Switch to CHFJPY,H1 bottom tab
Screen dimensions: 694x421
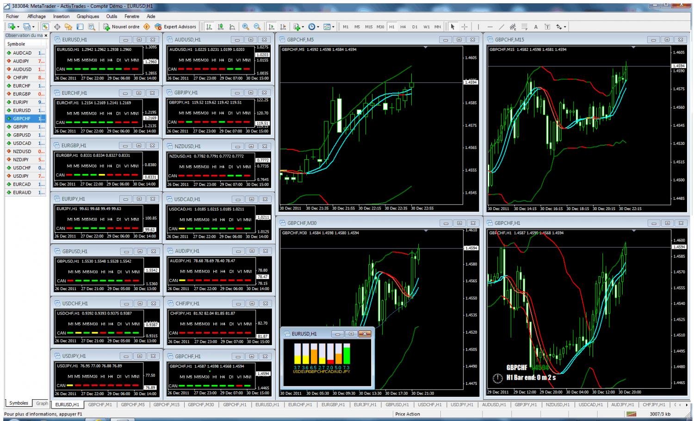pyautogui.click(x=654, y=404)
